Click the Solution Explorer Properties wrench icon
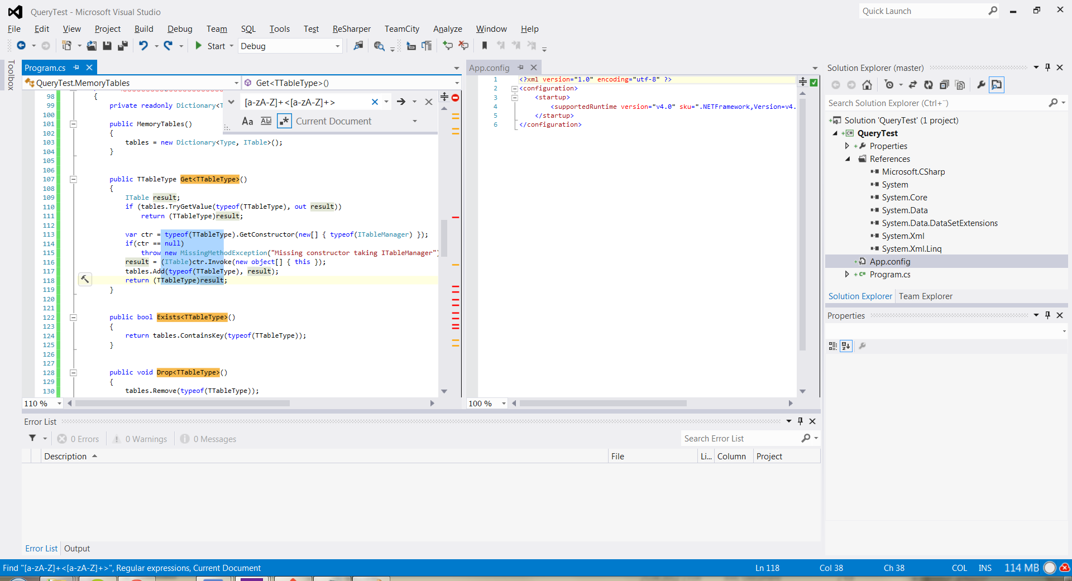 tap(981, 85)
